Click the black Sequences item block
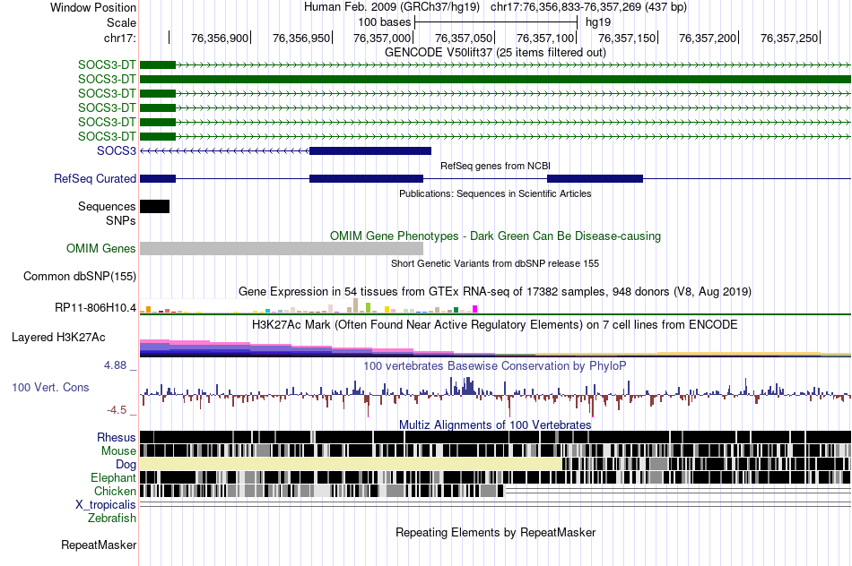This screenshot has height=566, width=852. (x=155, y=206)
